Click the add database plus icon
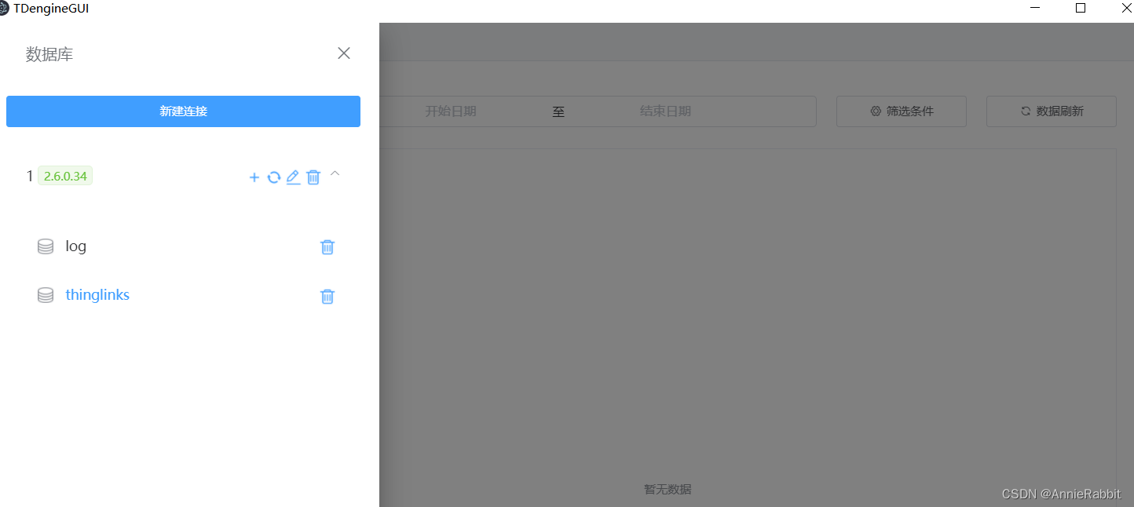The height and width of the screenshot is (507, 1134). pos(254,177)
